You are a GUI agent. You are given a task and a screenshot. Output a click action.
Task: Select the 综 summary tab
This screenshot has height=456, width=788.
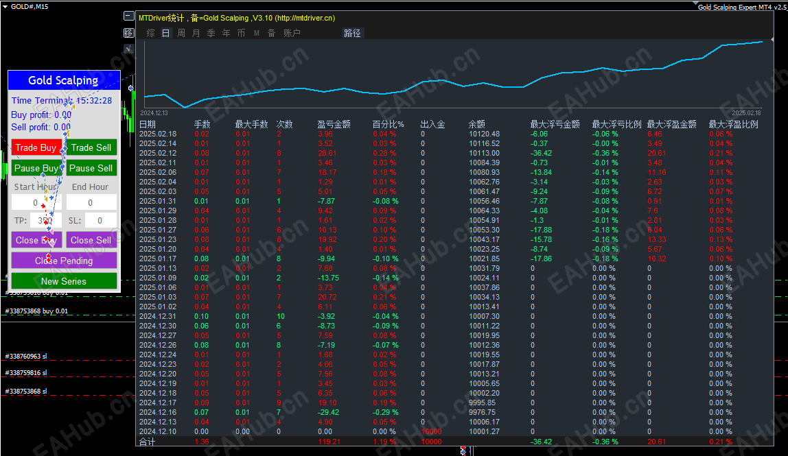pyautogui.click(x=151, y=33)
